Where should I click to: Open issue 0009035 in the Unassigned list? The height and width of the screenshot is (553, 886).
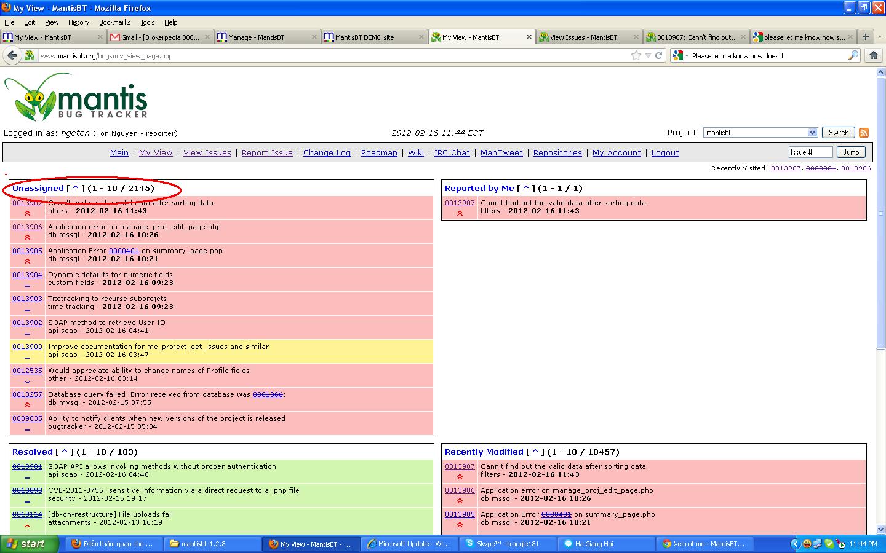pos(27,418)
